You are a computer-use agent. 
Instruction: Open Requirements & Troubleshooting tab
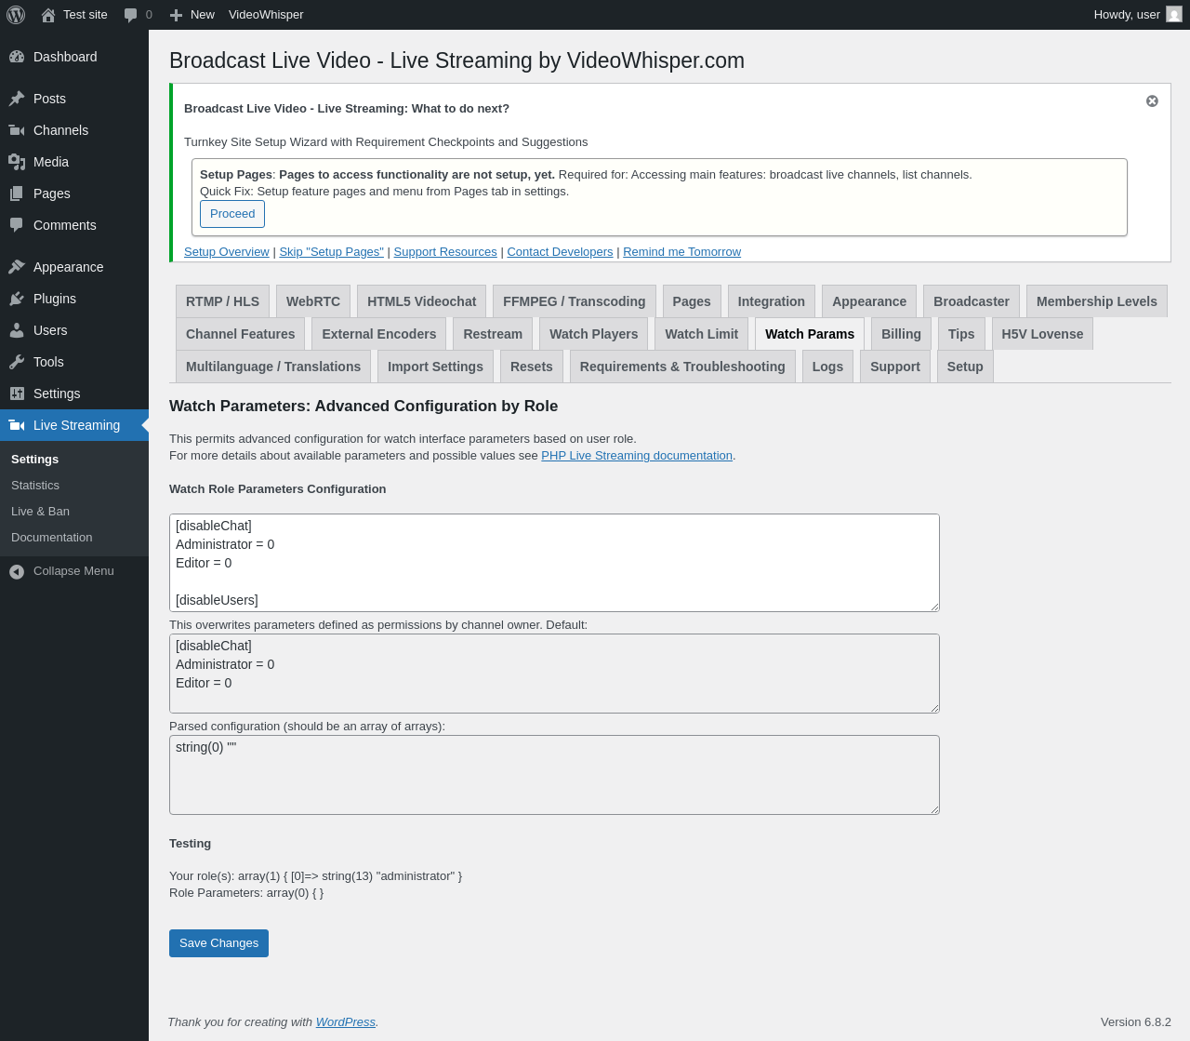(682, 367)
